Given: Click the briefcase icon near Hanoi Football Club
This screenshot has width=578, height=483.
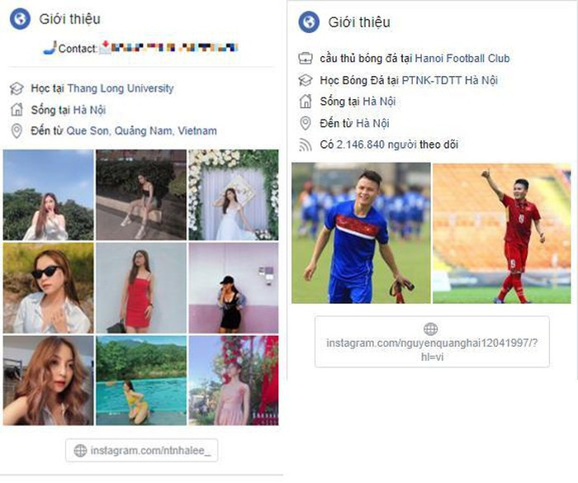Looking at the screenshot, I should click(306, 59).
